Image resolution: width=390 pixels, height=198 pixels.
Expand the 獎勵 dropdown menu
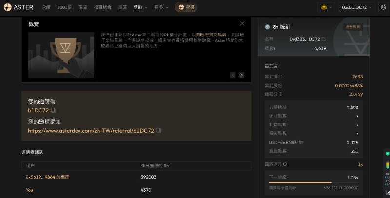pos(140,7)
